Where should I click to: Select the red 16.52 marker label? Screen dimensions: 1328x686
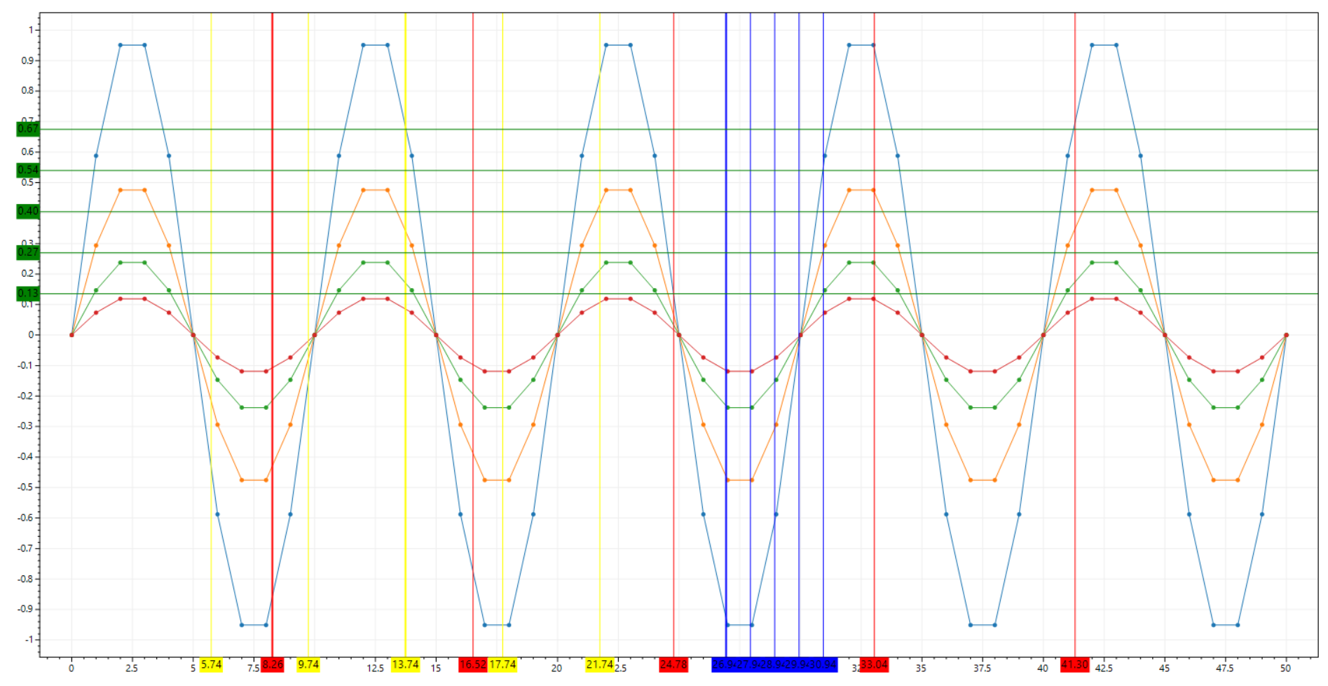point(472,663)
